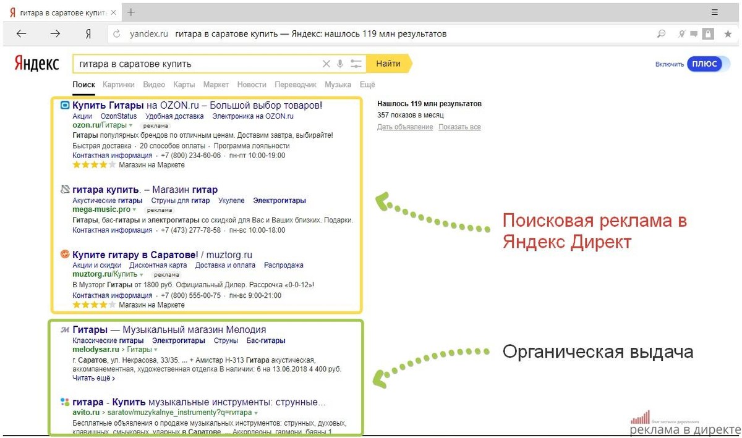Image resolution: width=742 pixels, height=438 pixels.
Task: Open the avito 'гитара - Купить музыкальные инструменты' result
Action: (199, 402)
